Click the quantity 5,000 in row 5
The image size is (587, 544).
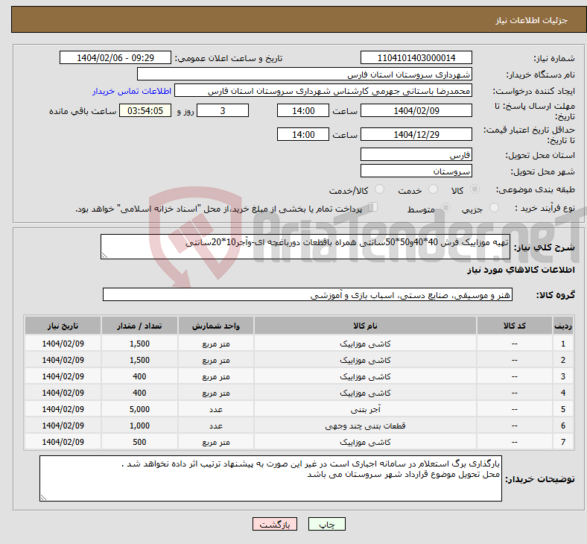click(139, 410)
